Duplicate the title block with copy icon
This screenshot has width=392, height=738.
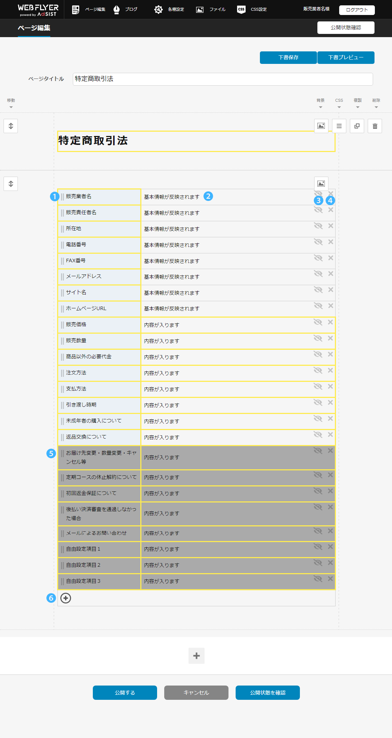point(357,126)
